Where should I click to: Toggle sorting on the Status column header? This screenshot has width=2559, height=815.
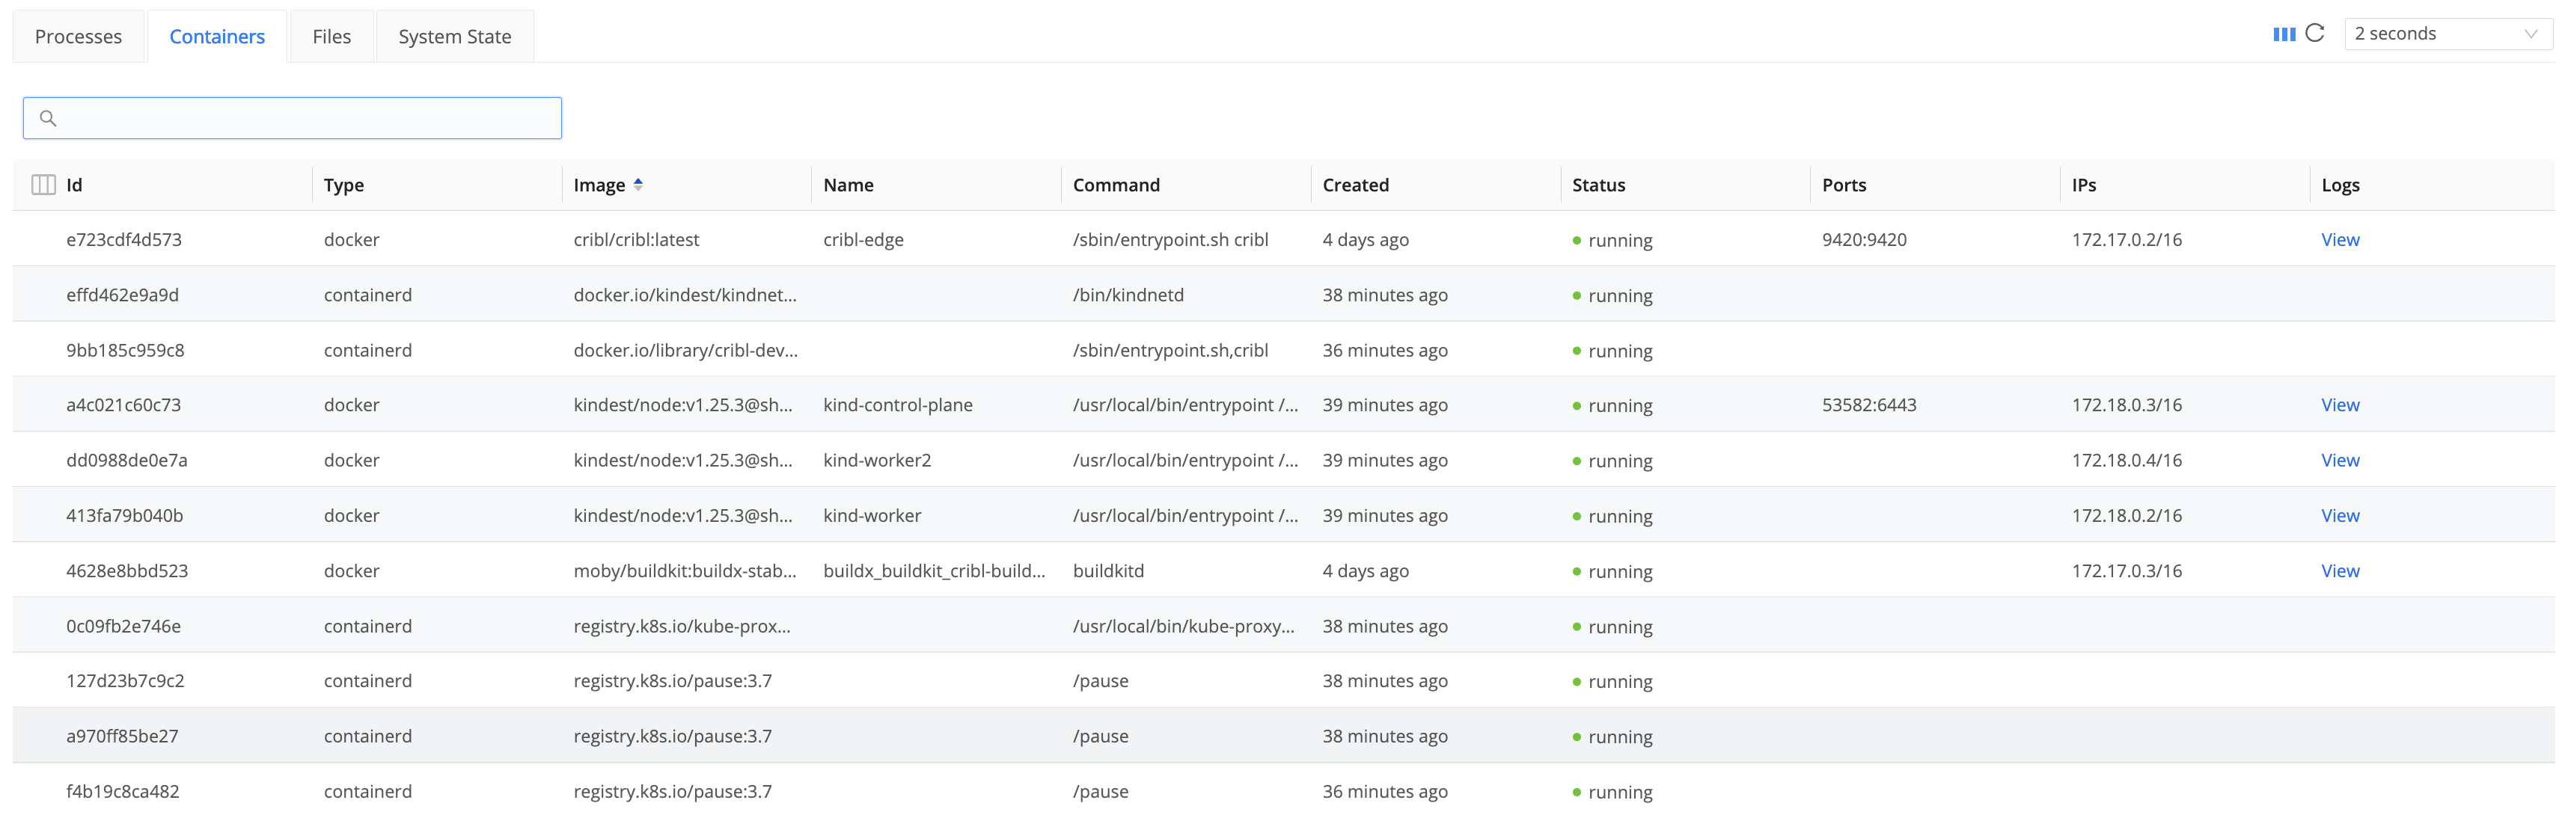[x=1598, y=185]
